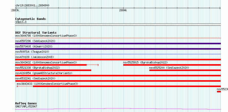The height and width of the screenshot is (112, 228).
Task: Click the 2683k ruler label
Action: [x=15, y=10]
